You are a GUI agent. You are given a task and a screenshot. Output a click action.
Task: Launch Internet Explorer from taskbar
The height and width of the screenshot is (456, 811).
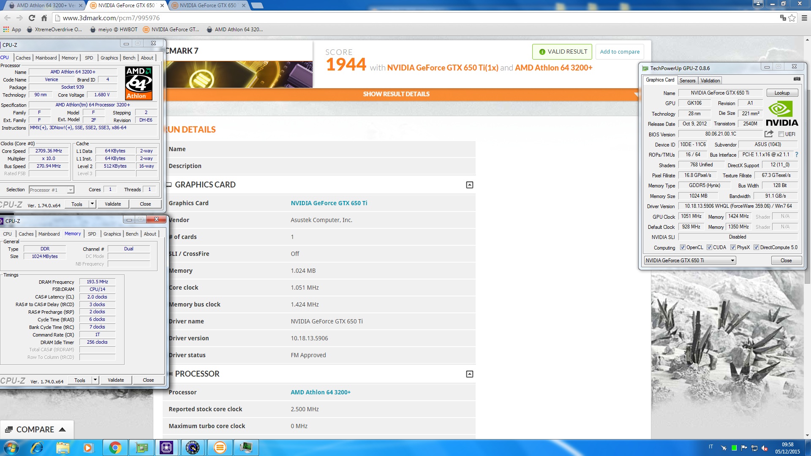tap(37, 448)
